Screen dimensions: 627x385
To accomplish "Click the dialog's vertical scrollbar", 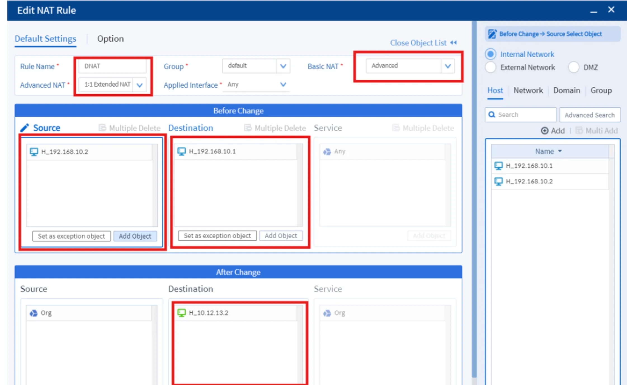I will coord(474,196).
